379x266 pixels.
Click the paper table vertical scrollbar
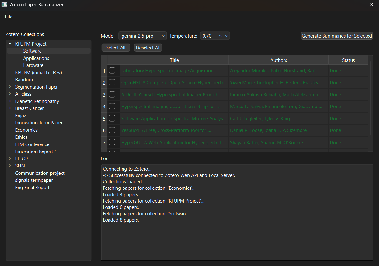pos(371,98)
